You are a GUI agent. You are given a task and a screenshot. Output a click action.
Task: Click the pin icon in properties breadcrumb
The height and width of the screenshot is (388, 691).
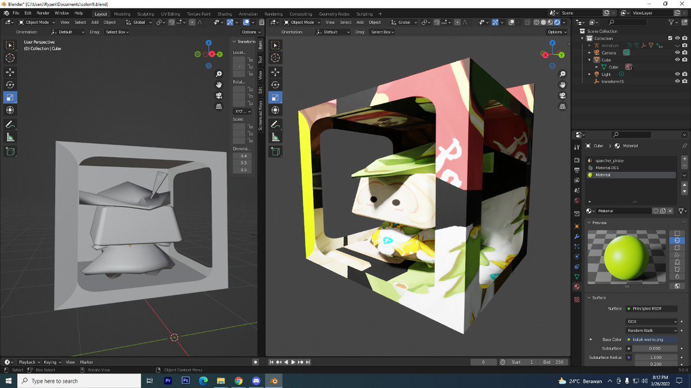coord(684,146)
